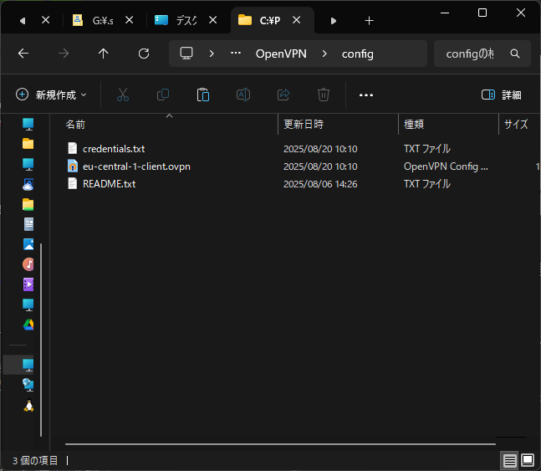Click the text file icon beside README.txt

[x=73, y=183]
